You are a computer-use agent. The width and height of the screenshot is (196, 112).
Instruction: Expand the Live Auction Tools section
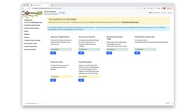click(x=31, y=43)
